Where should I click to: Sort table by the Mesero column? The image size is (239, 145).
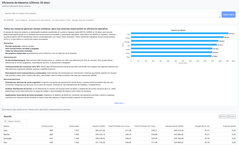pos(7,126)
